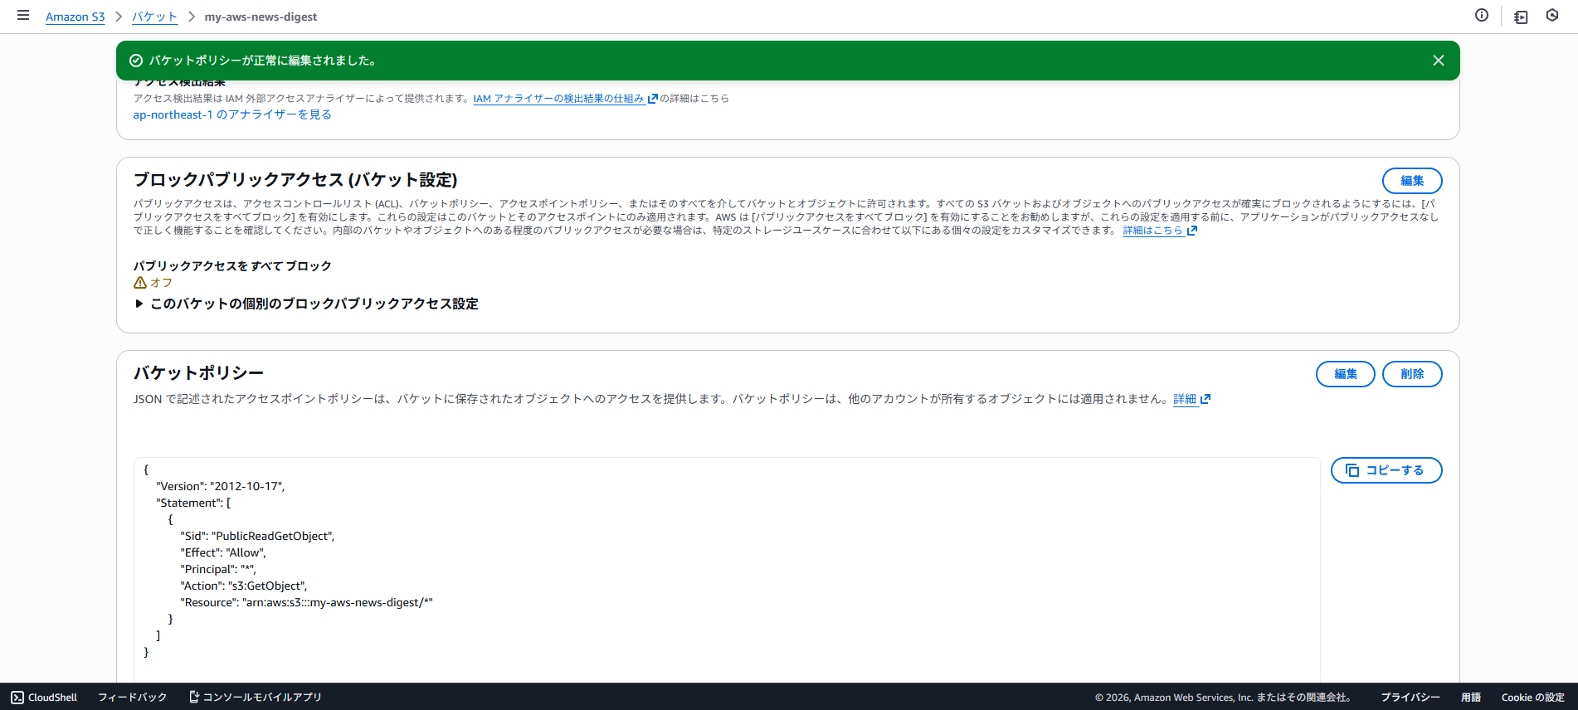Navigate to バケット breadcrumb link

154,17
